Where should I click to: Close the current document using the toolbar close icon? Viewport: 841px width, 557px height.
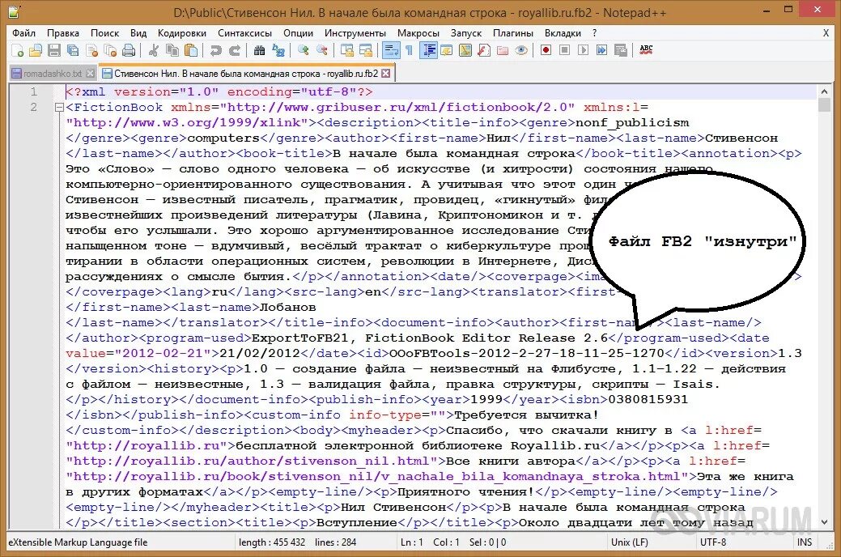tap(91, 50)
